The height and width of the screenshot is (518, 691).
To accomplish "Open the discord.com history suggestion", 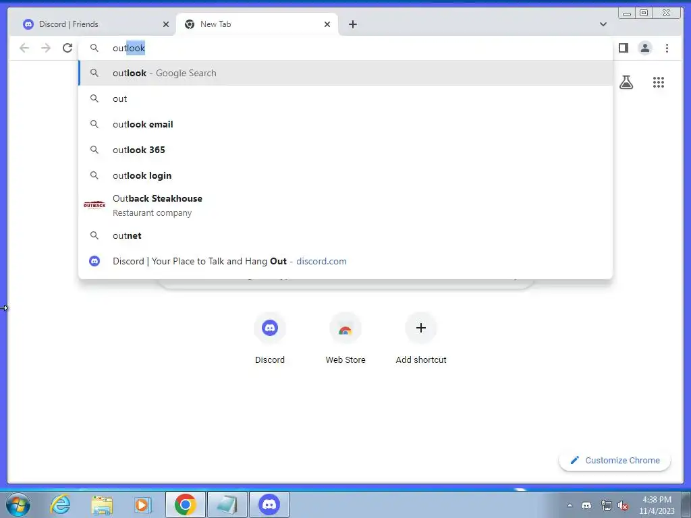I will click(345, 261).
